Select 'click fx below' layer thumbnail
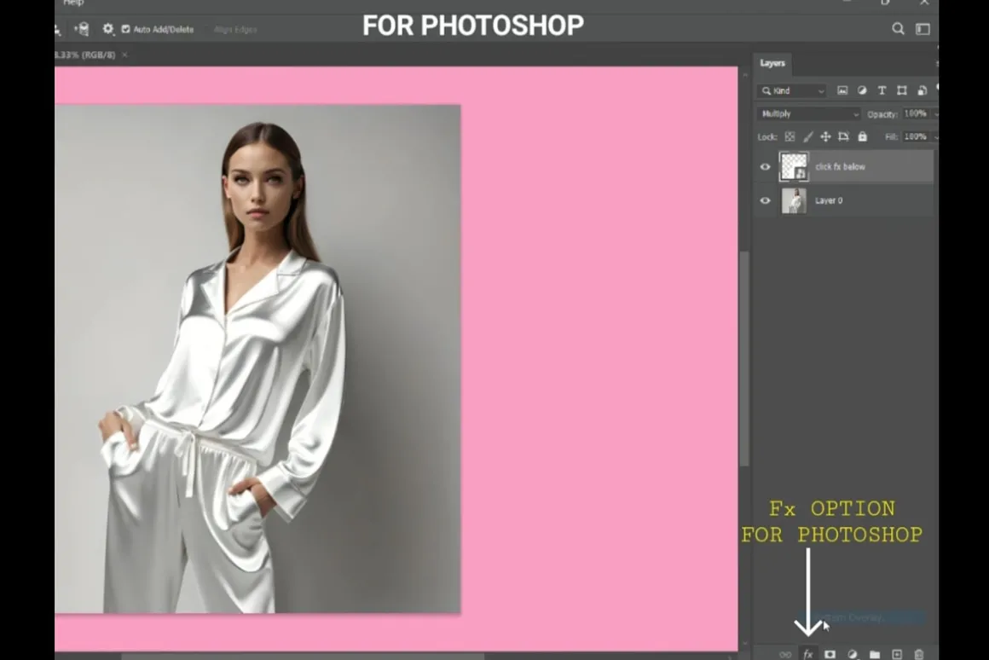Viewport: 989px width, 660px height. [x=794, y=167]
